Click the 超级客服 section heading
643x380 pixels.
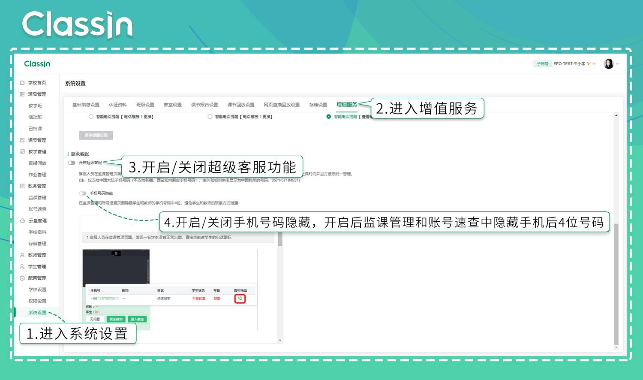click(x=80, y=154)
